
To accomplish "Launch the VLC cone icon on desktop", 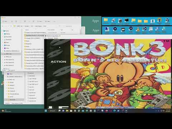I will pyautogui.click(x=138, y=29).
